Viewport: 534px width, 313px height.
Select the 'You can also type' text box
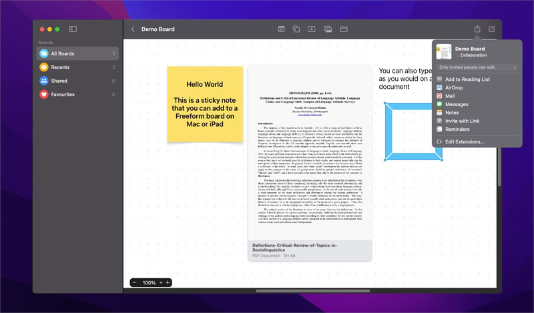pyautogui.click(x=405, y=79)
